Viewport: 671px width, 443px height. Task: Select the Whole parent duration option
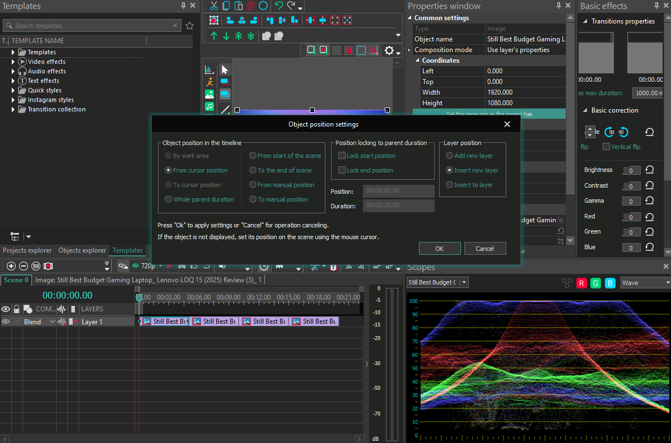pos(168,199)
